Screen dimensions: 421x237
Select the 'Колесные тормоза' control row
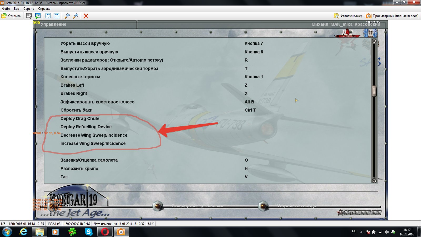[80, 77]
